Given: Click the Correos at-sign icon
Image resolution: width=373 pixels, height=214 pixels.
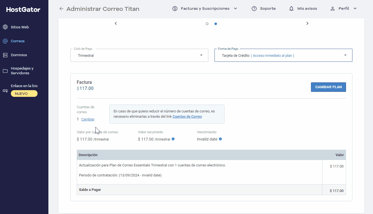Looking at the screenshot, I should coord(5,41).
